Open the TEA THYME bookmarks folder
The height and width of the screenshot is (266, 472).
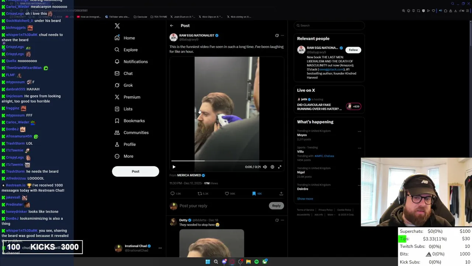point(158,17)
